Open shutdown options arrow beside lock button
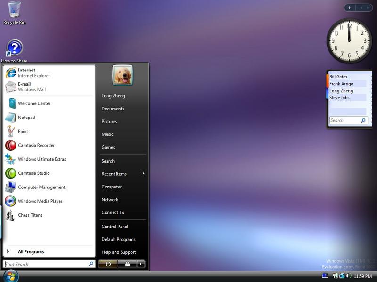The image size is (377, 282). (x=141, y=264)
